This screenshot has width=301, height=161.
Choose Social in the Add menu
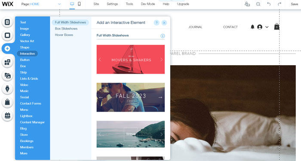coord(25,97)
